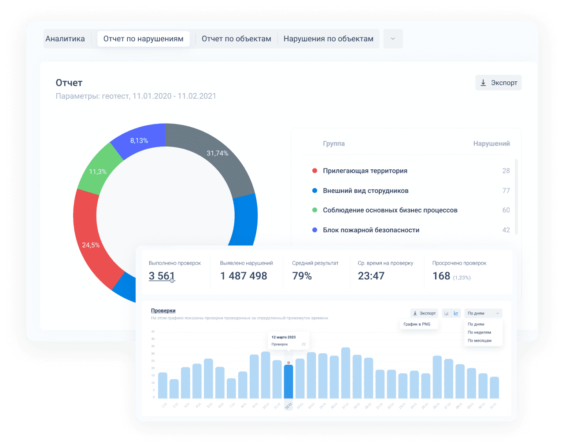The width and height of the screenshot is (565, 447).
Task: Switch chart to bar graph view icon
Action: click(x=446, y=313)
